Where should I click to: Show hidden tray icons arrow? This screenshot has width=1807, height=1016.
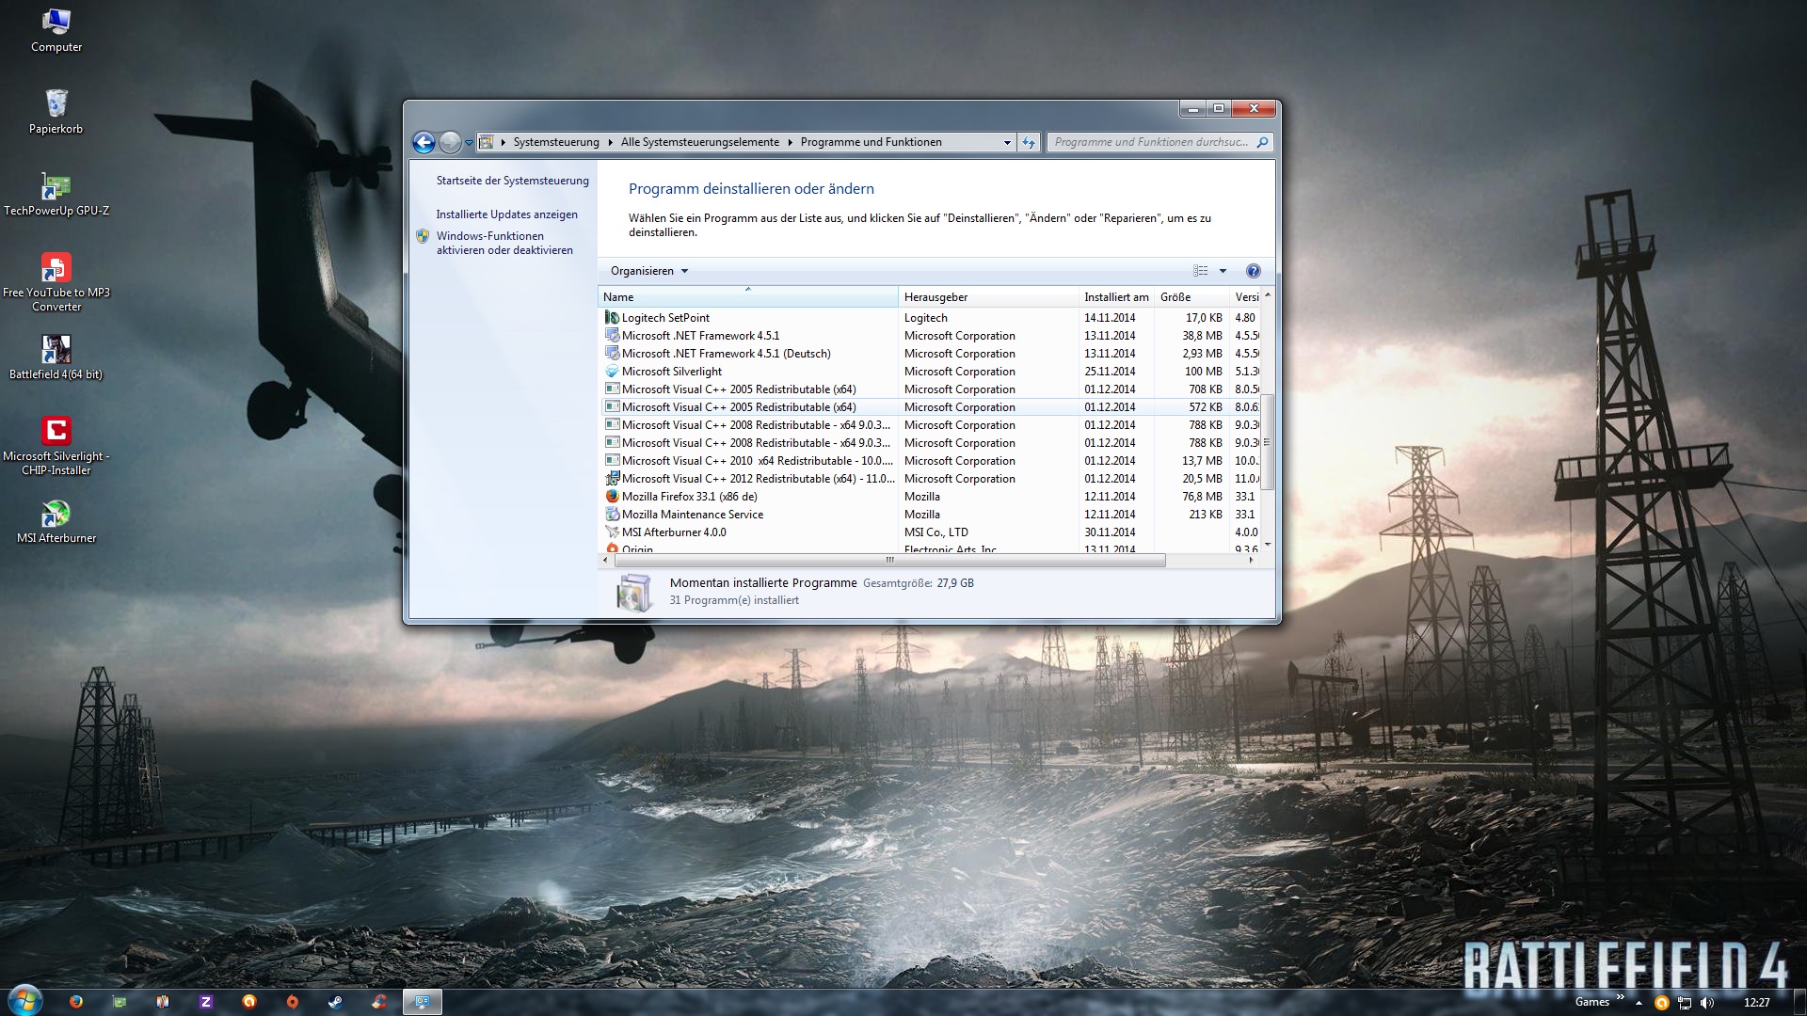click(x=1639, y=1003)
